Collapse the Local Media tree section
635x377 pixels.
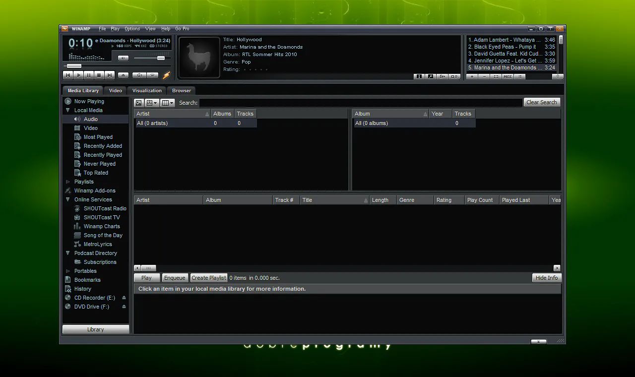(x=68, y=110)
